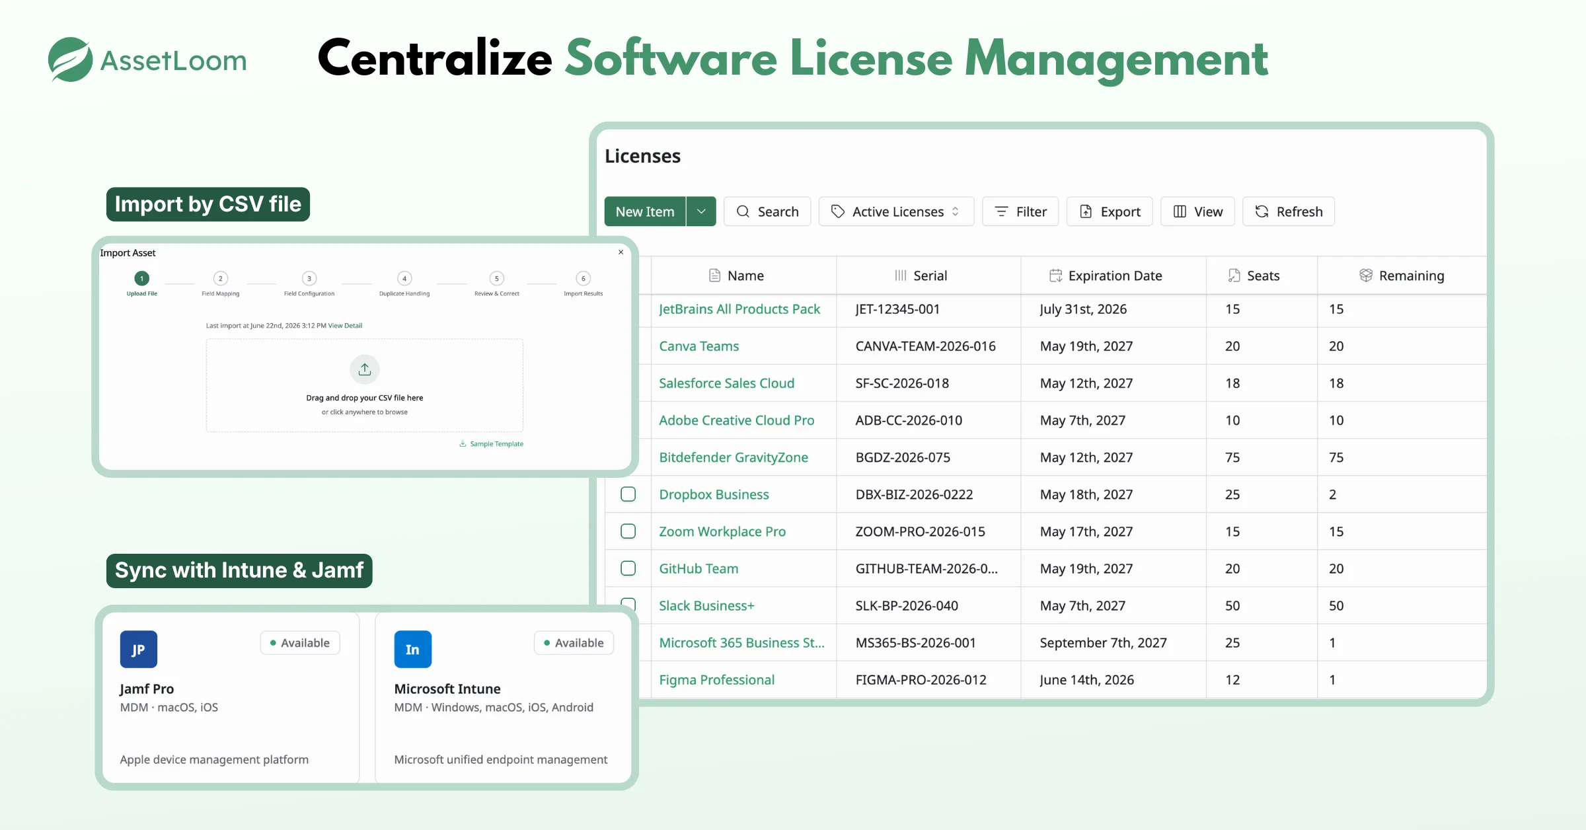
Task: Close the Import Asset dialog
Action: tap(621, 252)
